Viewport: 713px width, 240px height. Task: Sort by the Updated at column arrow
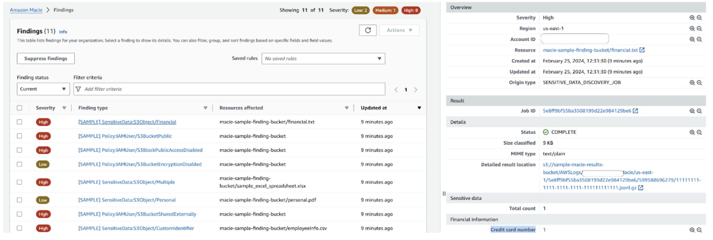419,108
